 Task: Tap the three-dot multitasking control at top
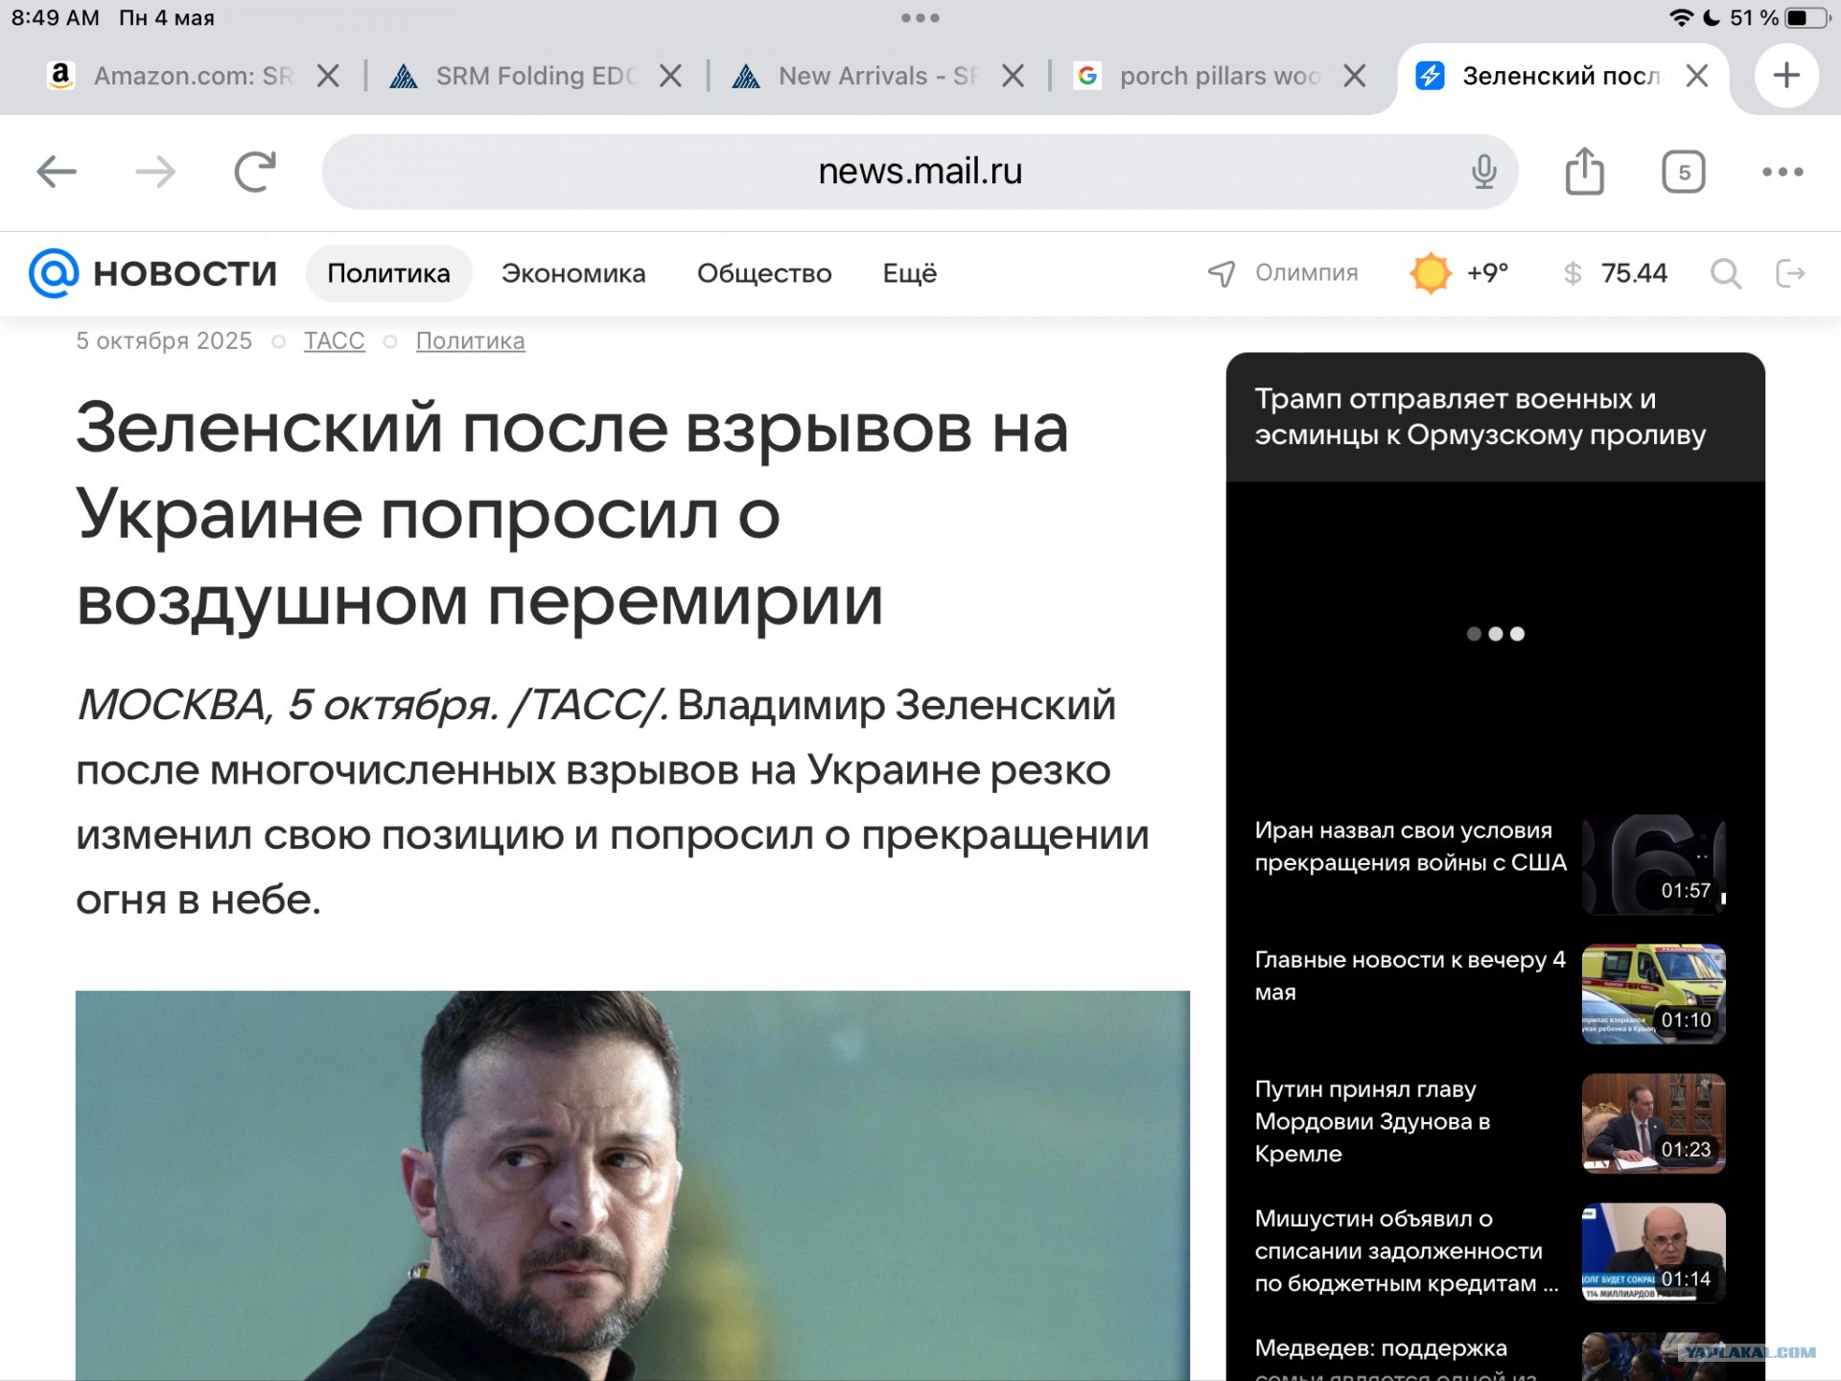click(920, 18)
